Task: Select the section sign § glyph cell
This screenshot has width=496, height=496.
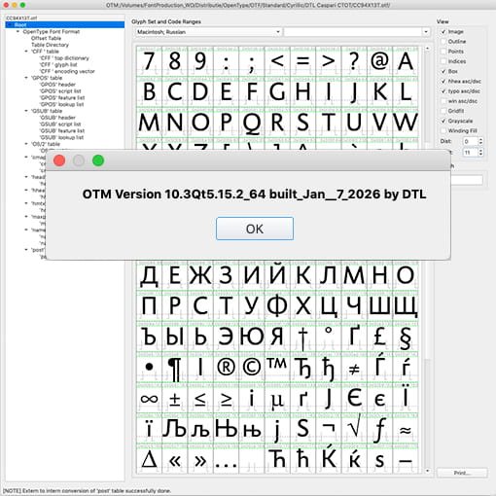Action: (x=406, y=337)
